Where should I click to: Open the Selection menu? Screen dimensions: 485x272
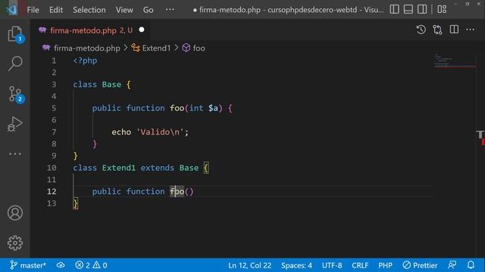click(x=89, y=10)
